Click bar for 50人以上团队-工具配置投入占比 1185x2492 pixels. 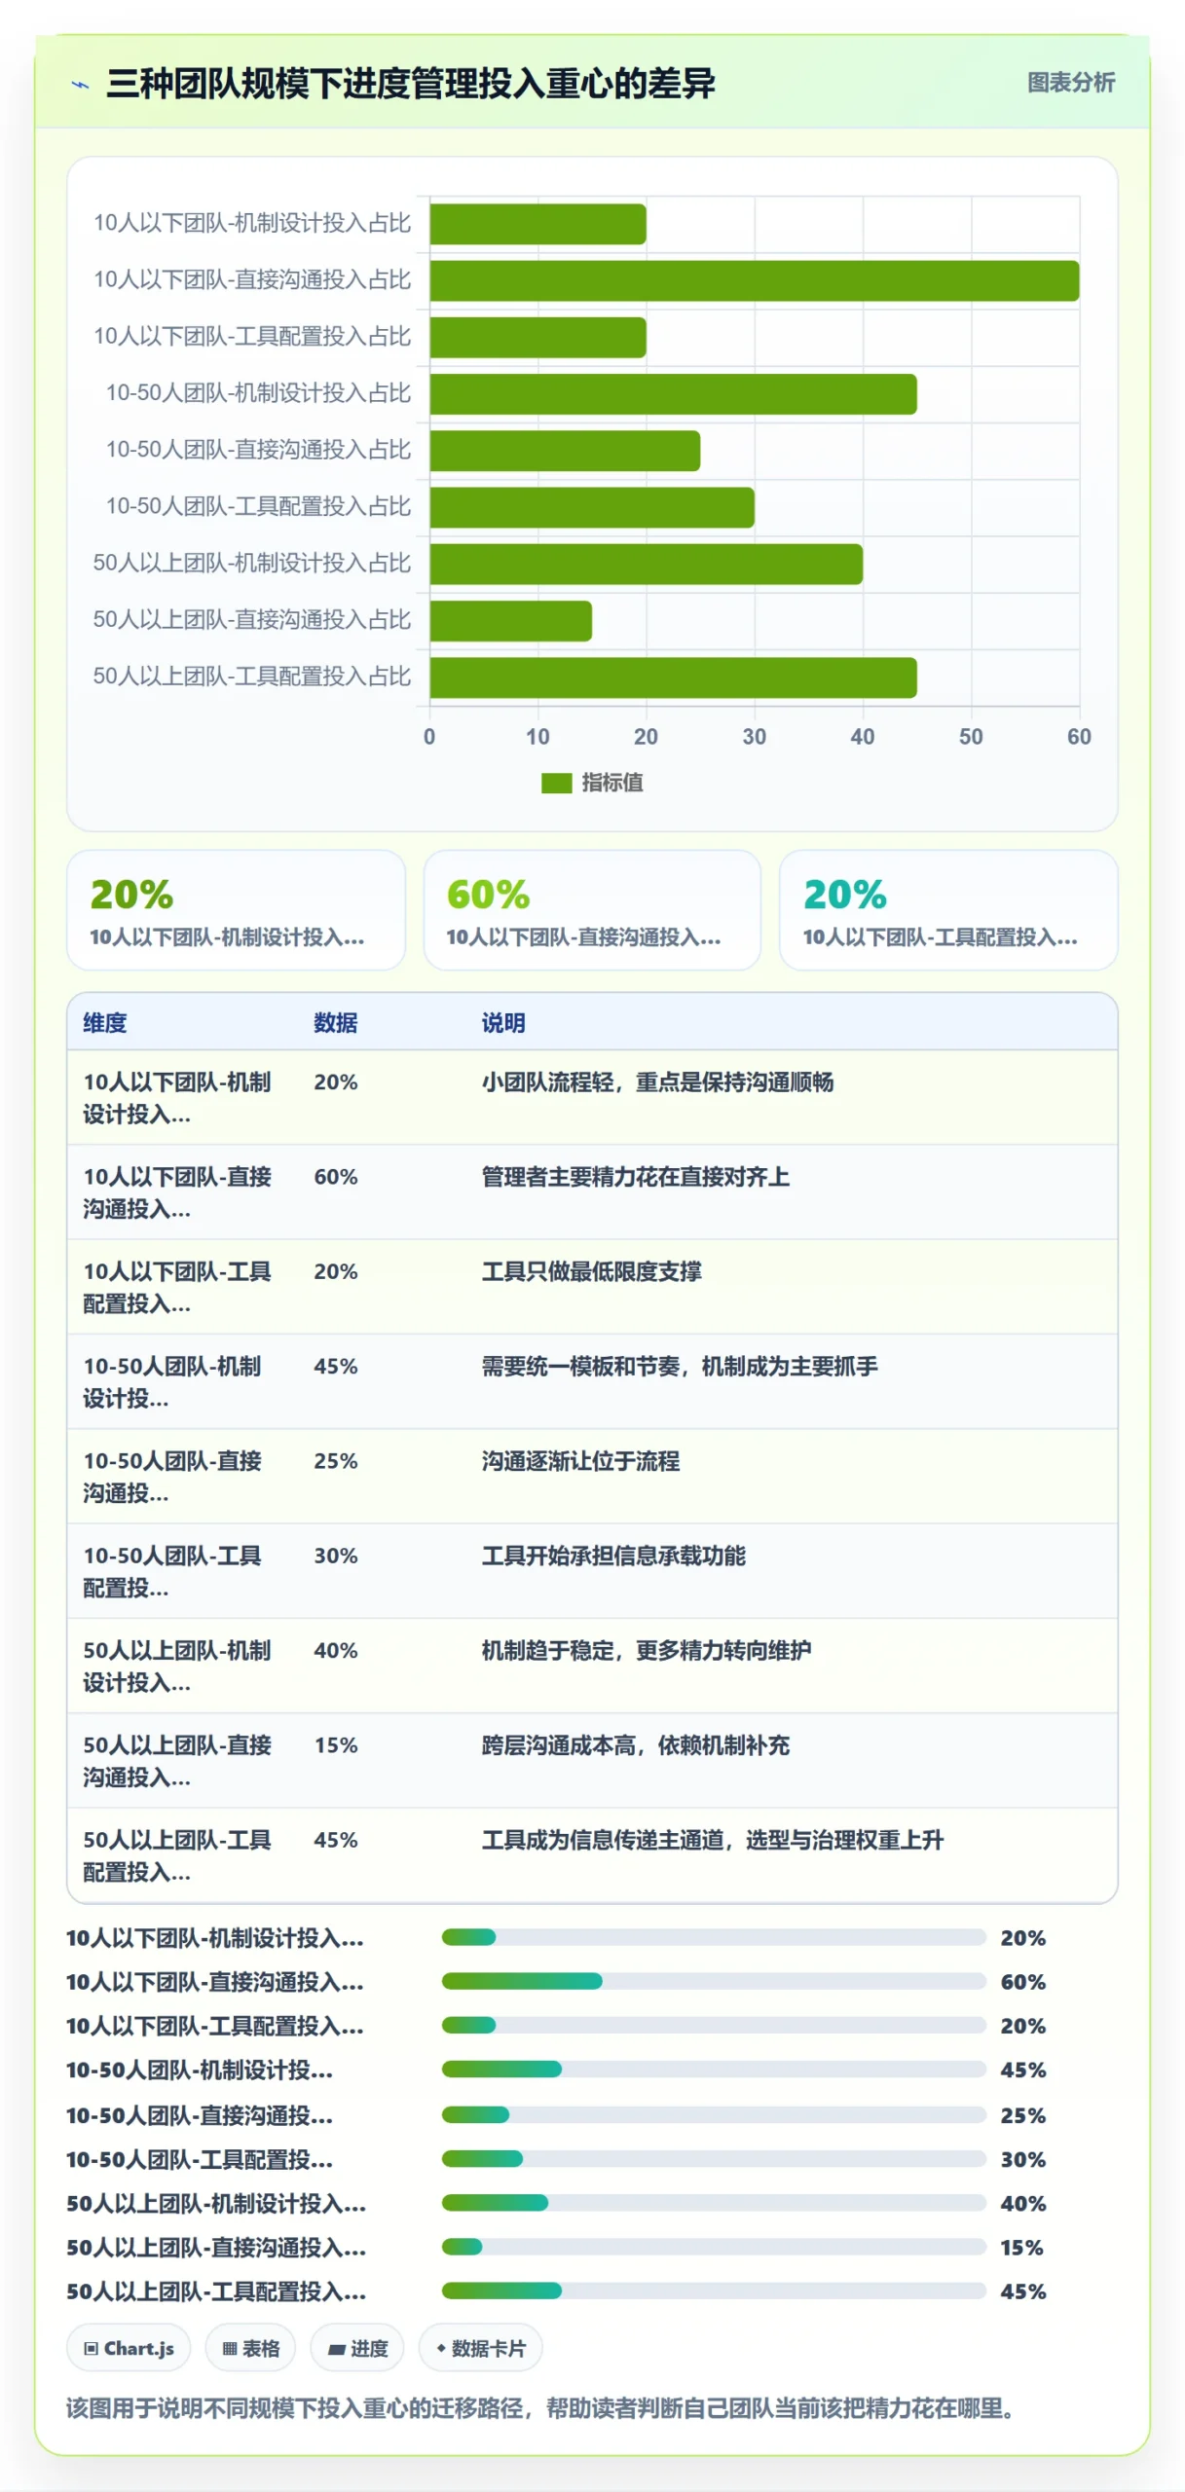[673, 678]
